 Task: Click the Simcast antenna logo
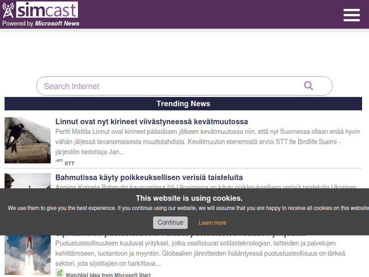coord(8,10)
